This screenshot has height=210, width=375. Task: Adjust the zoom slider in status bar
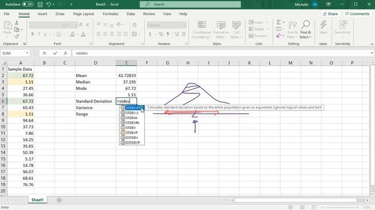point(340,208)
